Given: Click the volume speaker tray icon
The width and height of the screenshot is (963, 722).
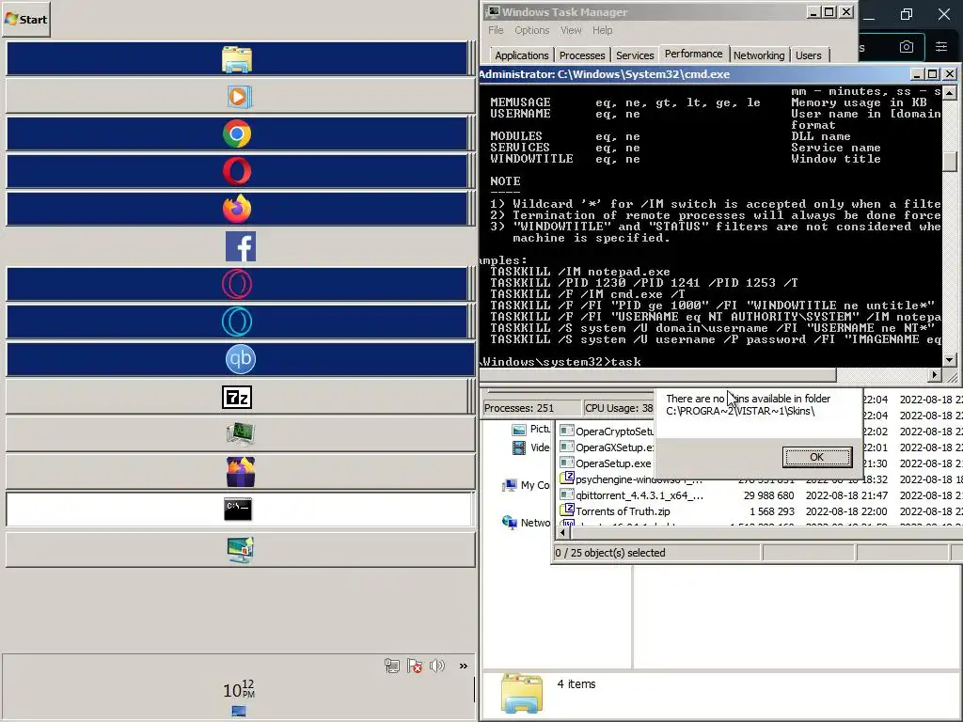Looking at the screenshot, I should pyautogui.click(x=437, y=666).
